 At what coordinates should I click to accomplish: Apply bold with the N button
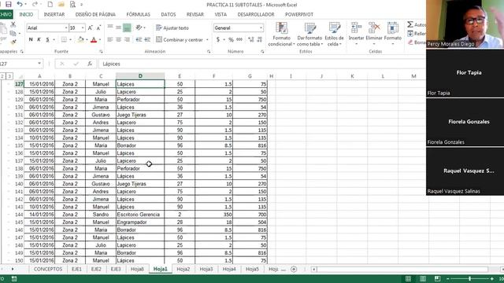click(x=31, y=39)
